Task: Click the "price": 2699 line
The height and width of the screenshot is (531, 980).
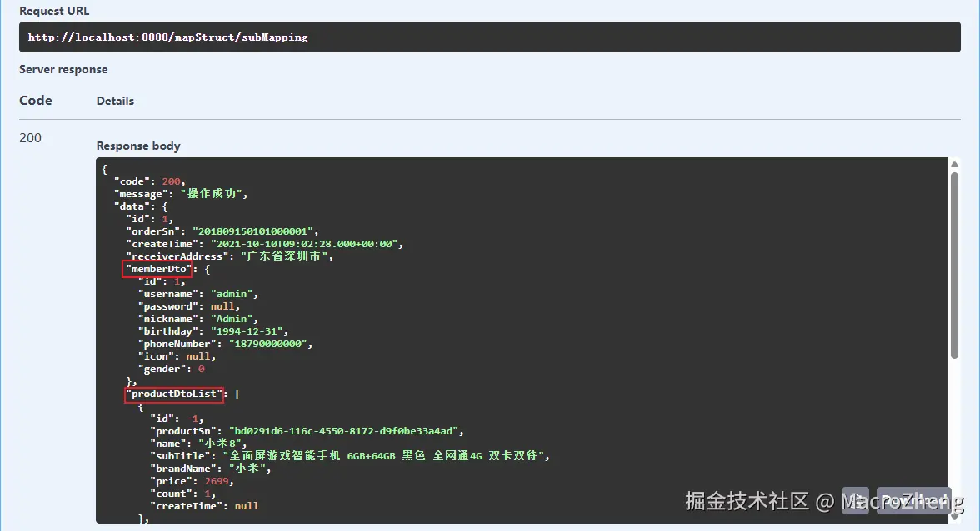Action: (192, 481)
